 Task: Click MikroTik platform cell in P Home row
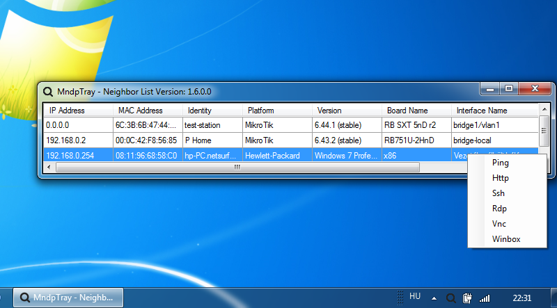[x=277, y=140]
